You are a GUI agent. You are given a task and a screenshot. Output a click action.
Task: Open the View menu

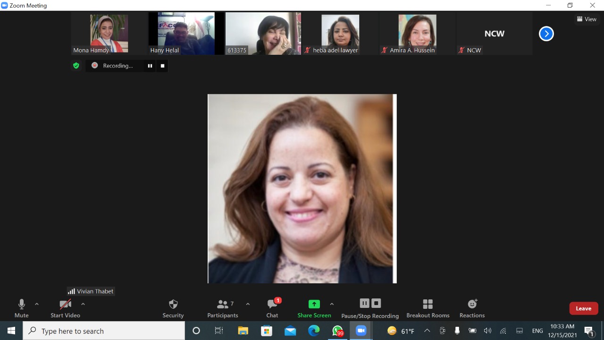pyautogui.click(x=587, y=19)
